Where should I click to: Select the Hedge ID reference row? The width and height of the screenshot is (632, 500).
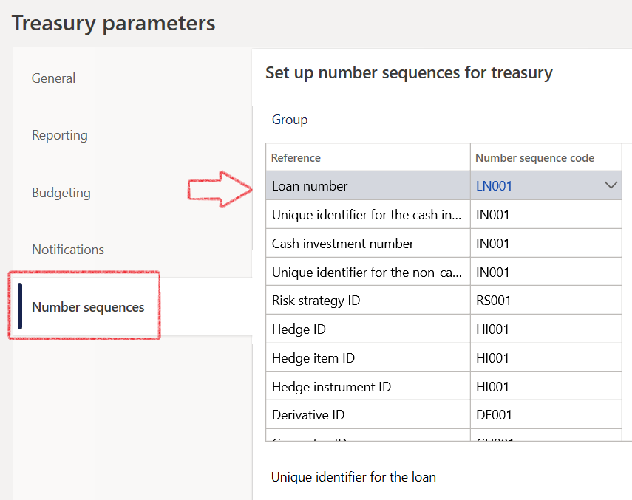tap(299, 329)
